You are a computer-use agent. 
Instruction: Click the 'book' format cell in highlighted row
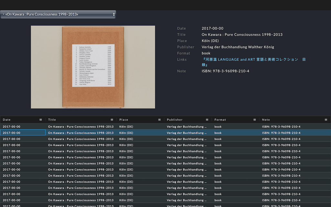pos(218,133)
